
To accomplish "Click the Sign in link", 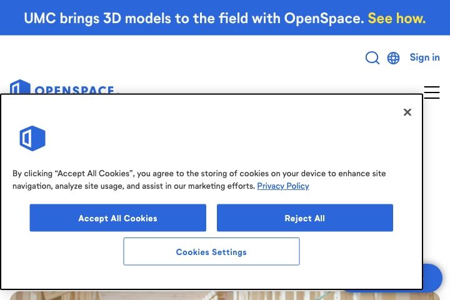I will tap(424, 57).
